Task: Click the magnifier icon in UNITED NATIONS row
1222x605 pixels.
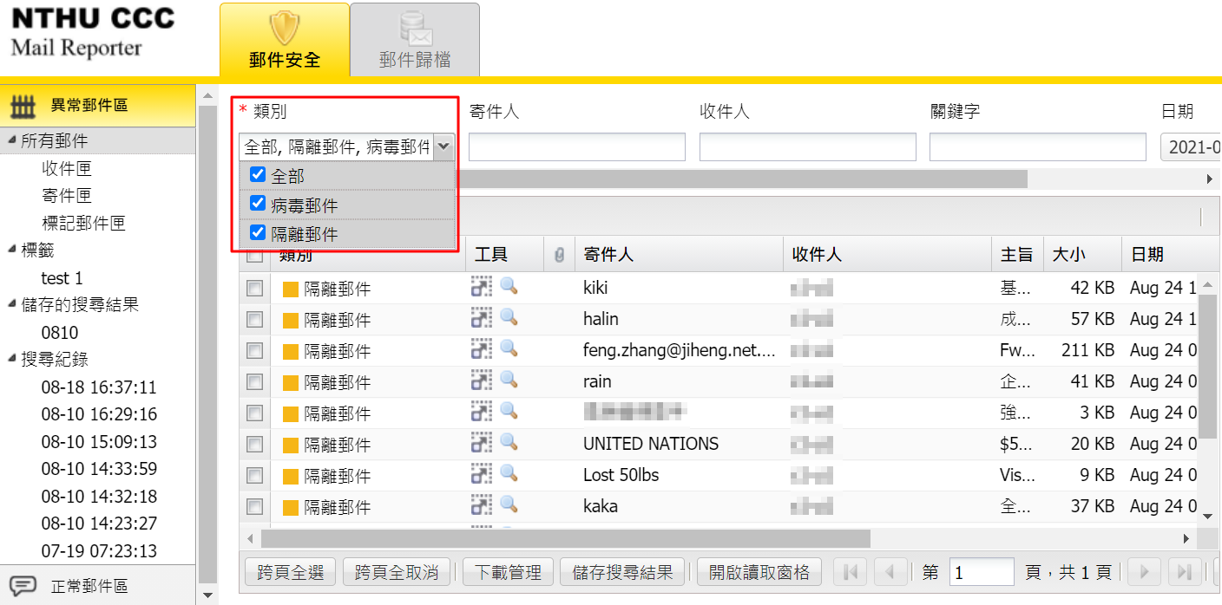Action: point(509,443)
